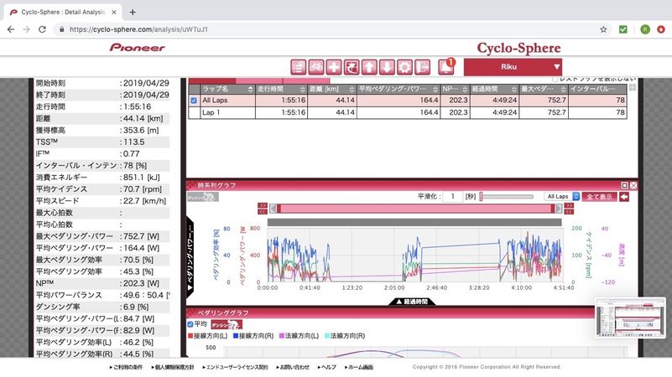The image size is (672, 377).
Task: Click the upload arrow toolbar icon
Action: click(x=369, y=67)
